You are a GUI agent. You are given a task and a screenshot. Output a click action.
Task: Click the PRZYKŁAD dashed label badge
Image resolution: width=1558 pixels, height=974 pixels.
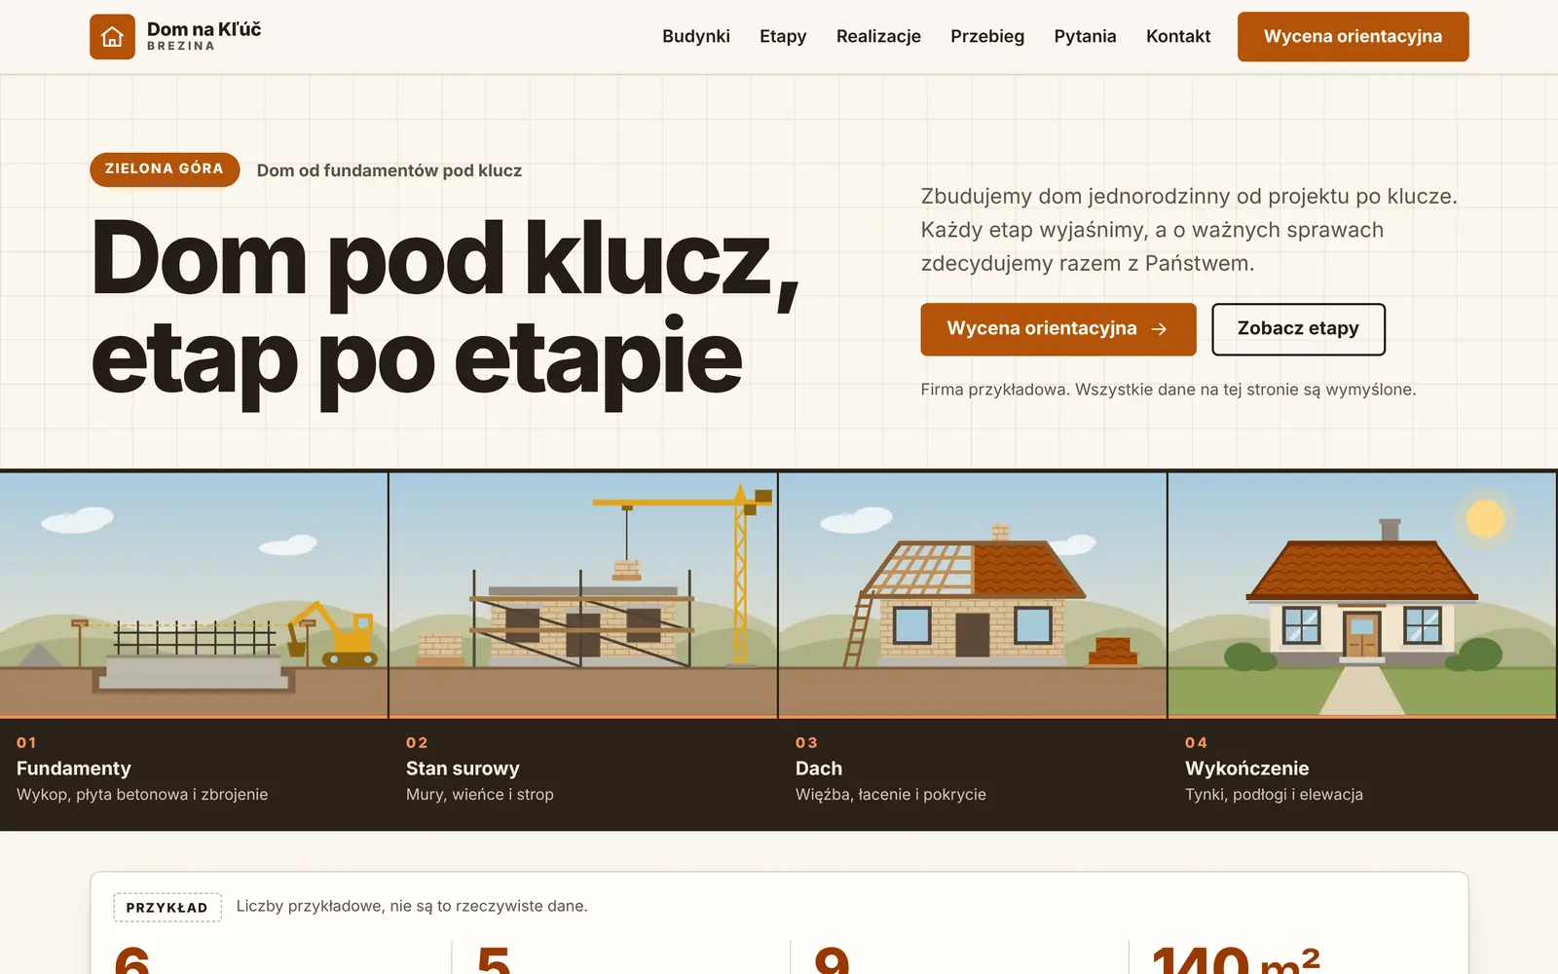pos(167,908)
